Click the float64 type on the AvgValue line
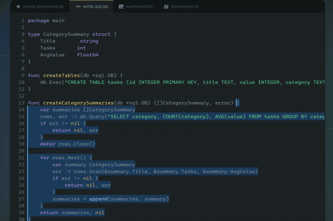The image size is (333, 221). point(88,55)
